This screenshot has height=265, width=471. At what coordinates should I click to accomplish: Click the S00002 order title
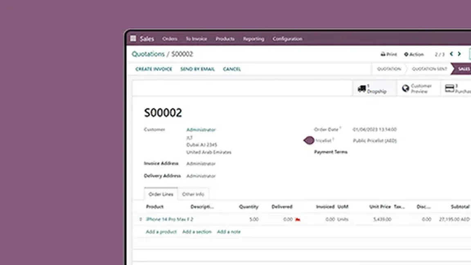point(163,113)
